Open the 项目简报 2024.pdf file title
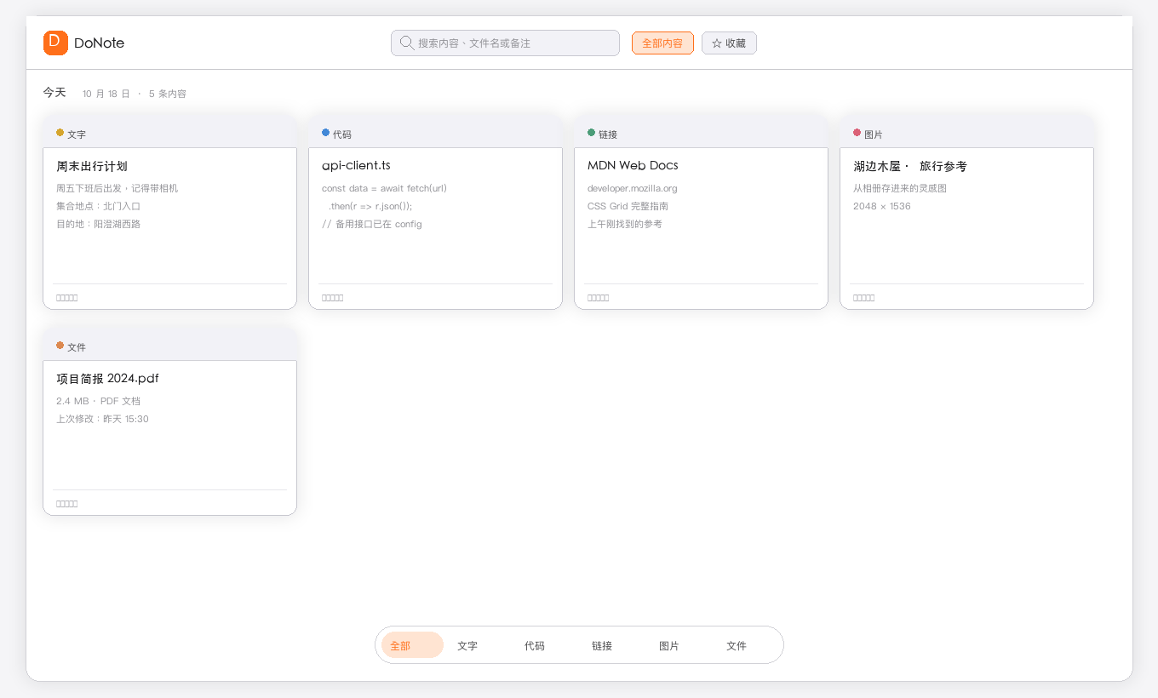This screenshot has width=1158, height=698. click(107, 379)
